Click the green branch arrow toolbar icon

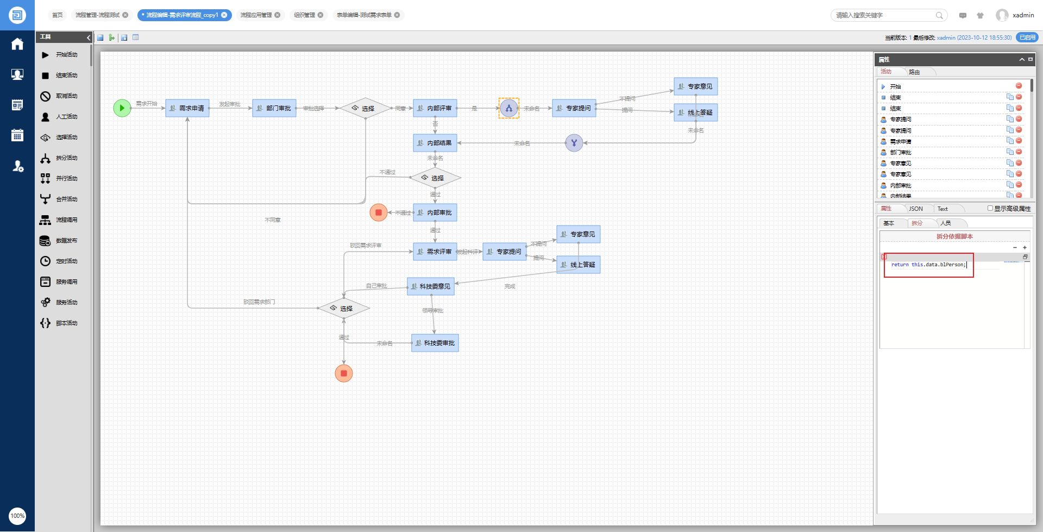click(x=112, y=37)
